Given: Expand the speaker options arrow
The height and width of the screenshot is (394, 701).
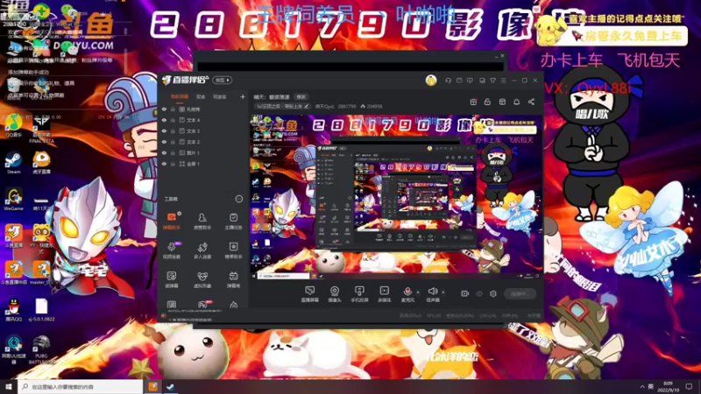Looking at the screenshot, I should pos(443,292).
